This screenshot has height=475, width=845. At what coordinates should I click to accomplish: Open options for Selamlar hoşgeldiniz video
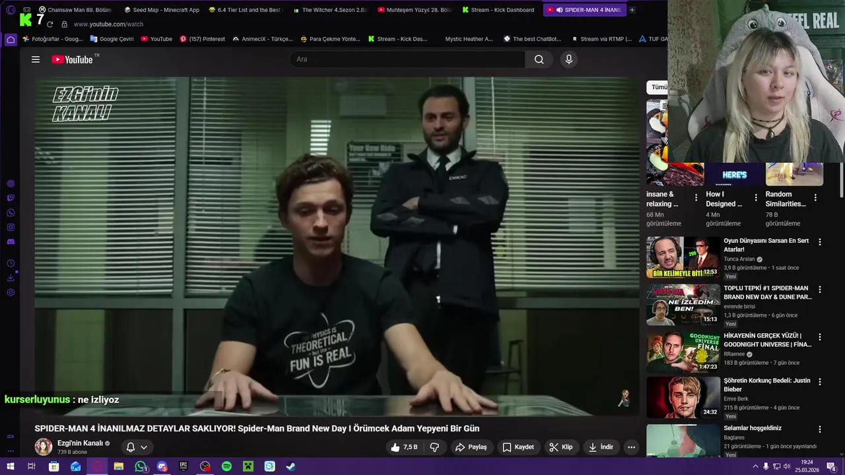point(820,429)
